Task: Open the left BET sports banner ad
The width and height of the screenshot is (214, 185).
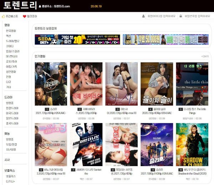Action: (x=77, y=39)
